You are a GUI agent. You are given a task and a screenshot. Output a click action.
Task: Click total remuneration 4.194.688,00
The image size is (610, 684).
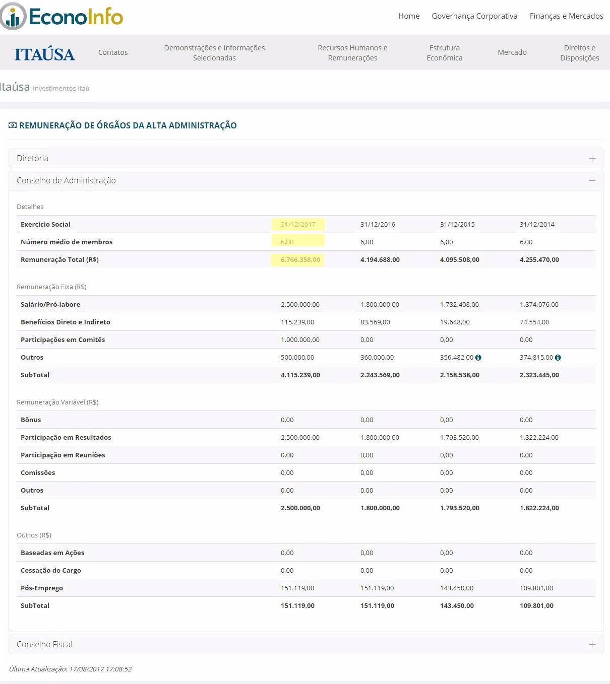tap(380, 260)
